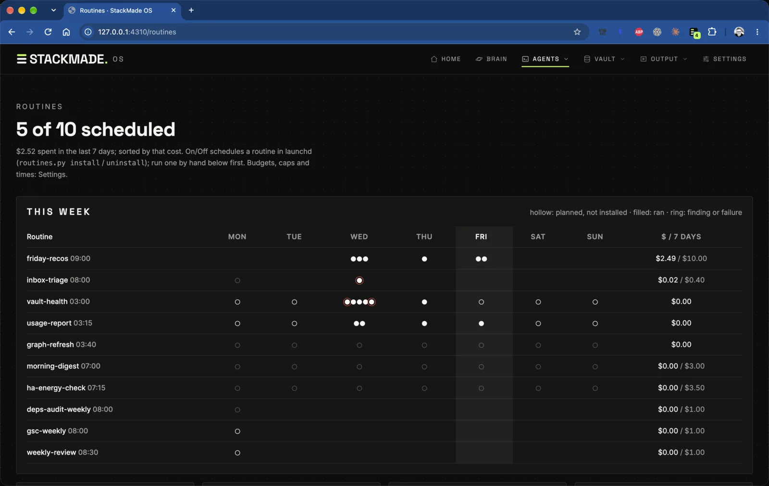Click the StackMade hamburger logo icon
Screen dimensions: 769x486
pos(22,59)
